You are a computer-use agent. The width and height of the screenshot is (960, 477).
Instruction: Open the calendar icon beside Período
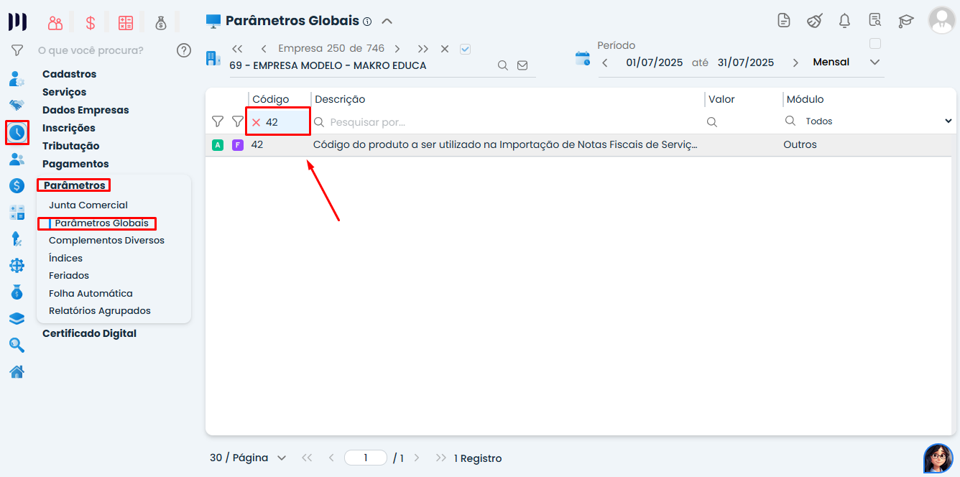point(582,59)
